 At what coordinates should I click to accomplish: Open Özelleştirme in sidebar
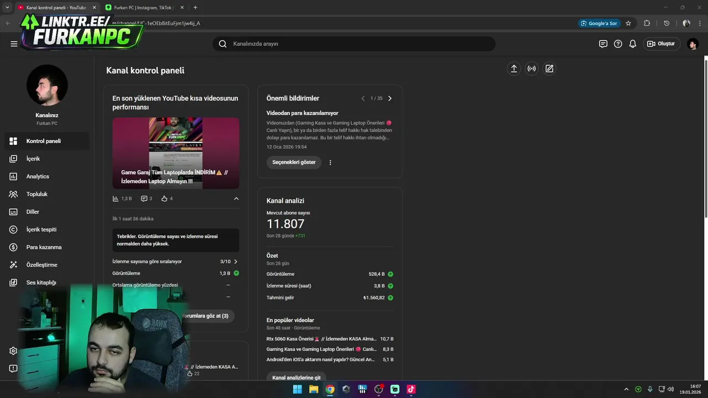pos(46,265)
